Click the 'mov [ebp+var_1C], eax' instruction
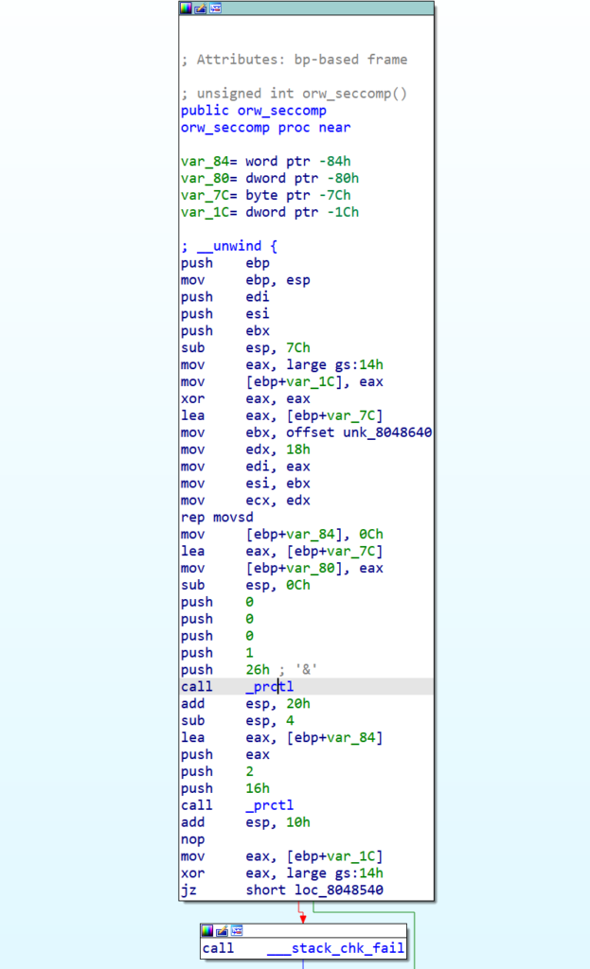The image size is (590, 969). click(282, 381)
